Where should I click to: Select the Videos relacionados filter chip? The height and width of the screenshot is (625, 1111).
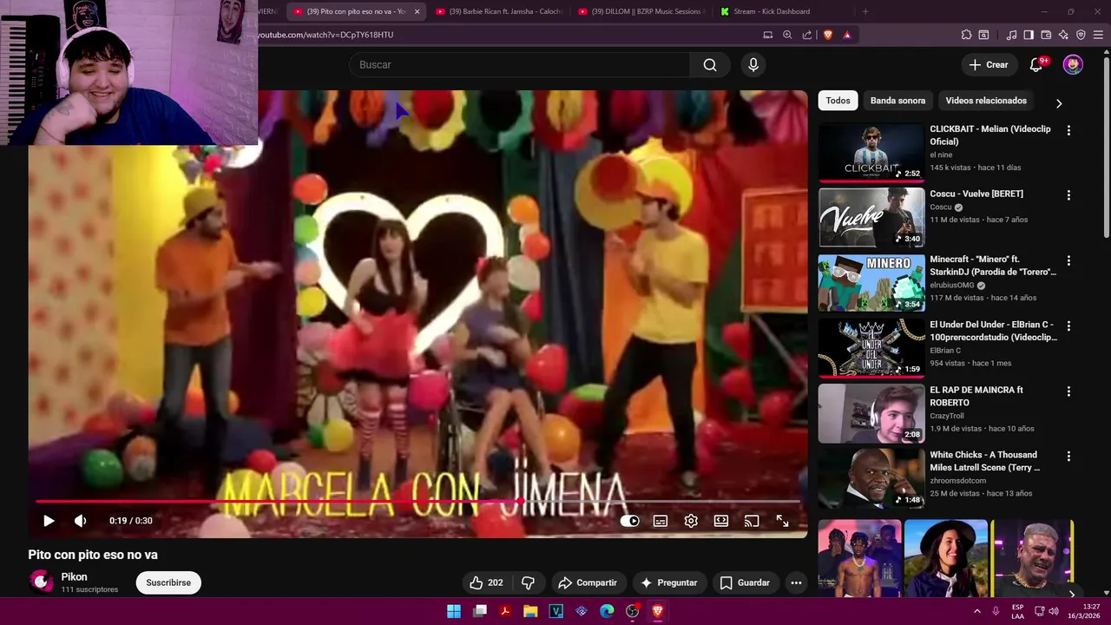[986, 101]
